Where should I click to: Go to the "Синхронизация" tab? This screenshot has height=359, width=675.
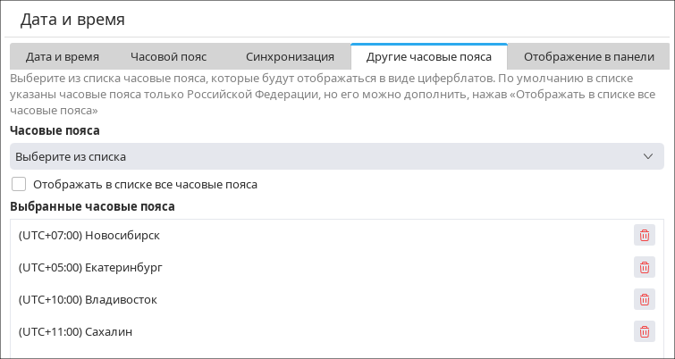[290, 56]
